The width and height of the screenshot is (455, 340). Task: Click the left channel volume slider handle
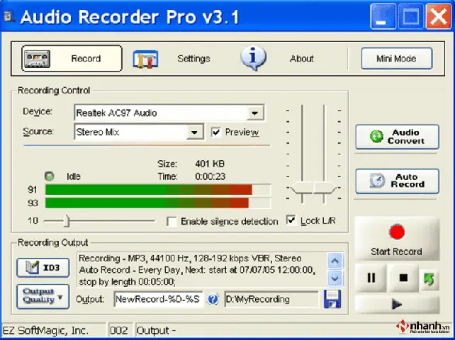(302, 188)
